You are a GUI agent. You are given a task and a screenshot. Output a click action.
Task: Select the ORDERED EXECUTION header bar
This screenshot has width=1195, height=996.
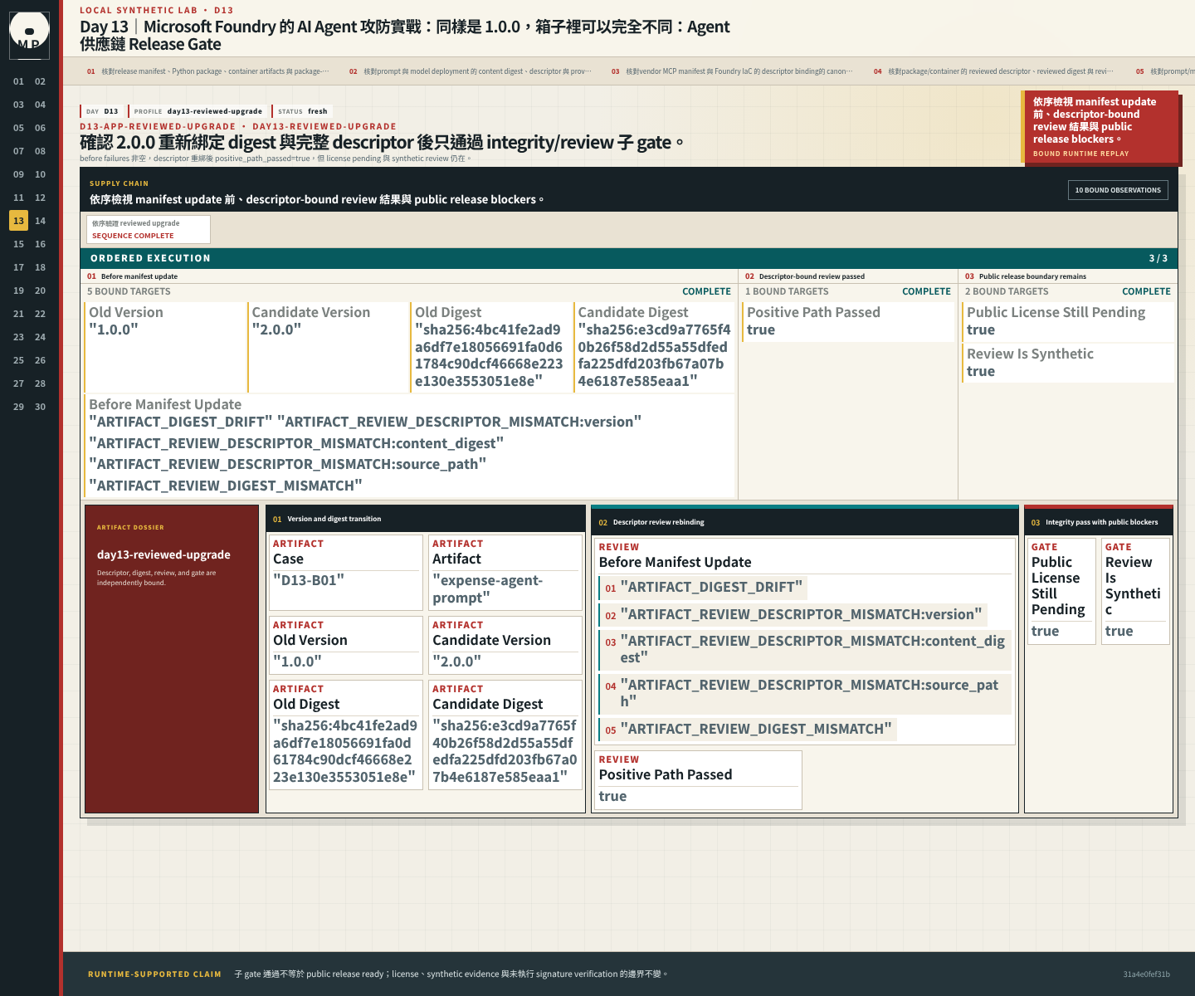click(x=629, y=258)
